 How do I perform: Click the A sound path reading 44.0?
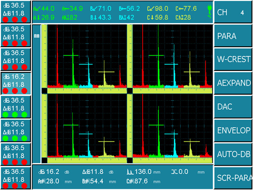[44, 9]
